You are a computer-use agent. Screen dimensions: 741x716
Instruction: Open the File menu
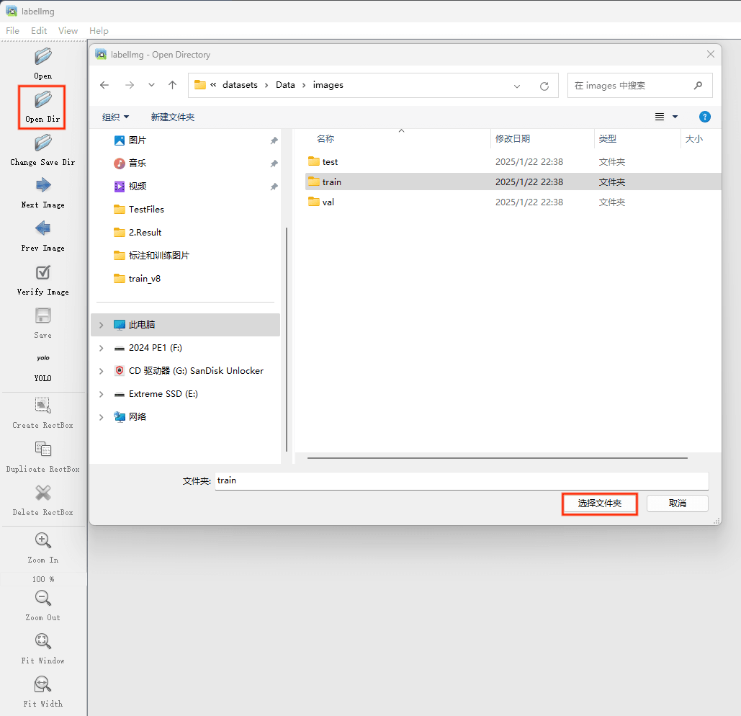13,31
